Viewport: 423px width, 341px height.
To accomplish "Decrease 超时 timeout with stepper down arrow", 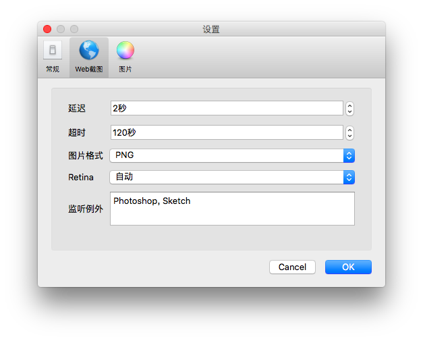I will 349,136.
